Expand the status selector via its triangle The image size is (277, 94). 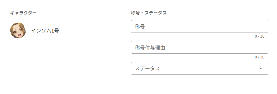[260, 68]
